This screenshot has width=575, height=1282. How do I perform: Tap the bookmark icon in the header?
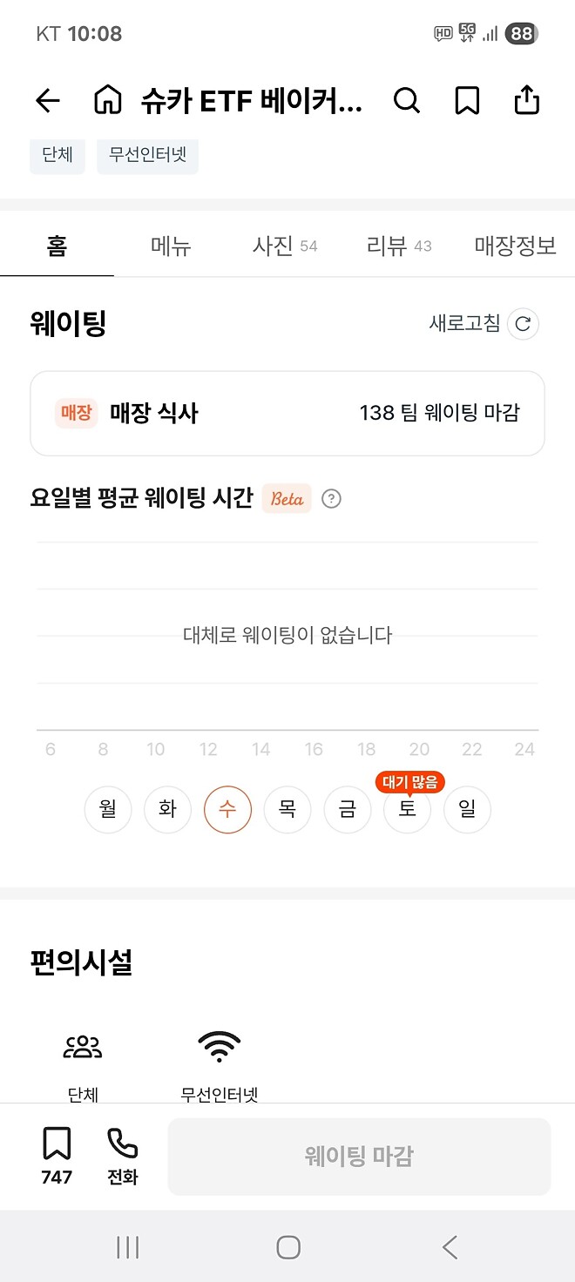[x=467, y=100]
